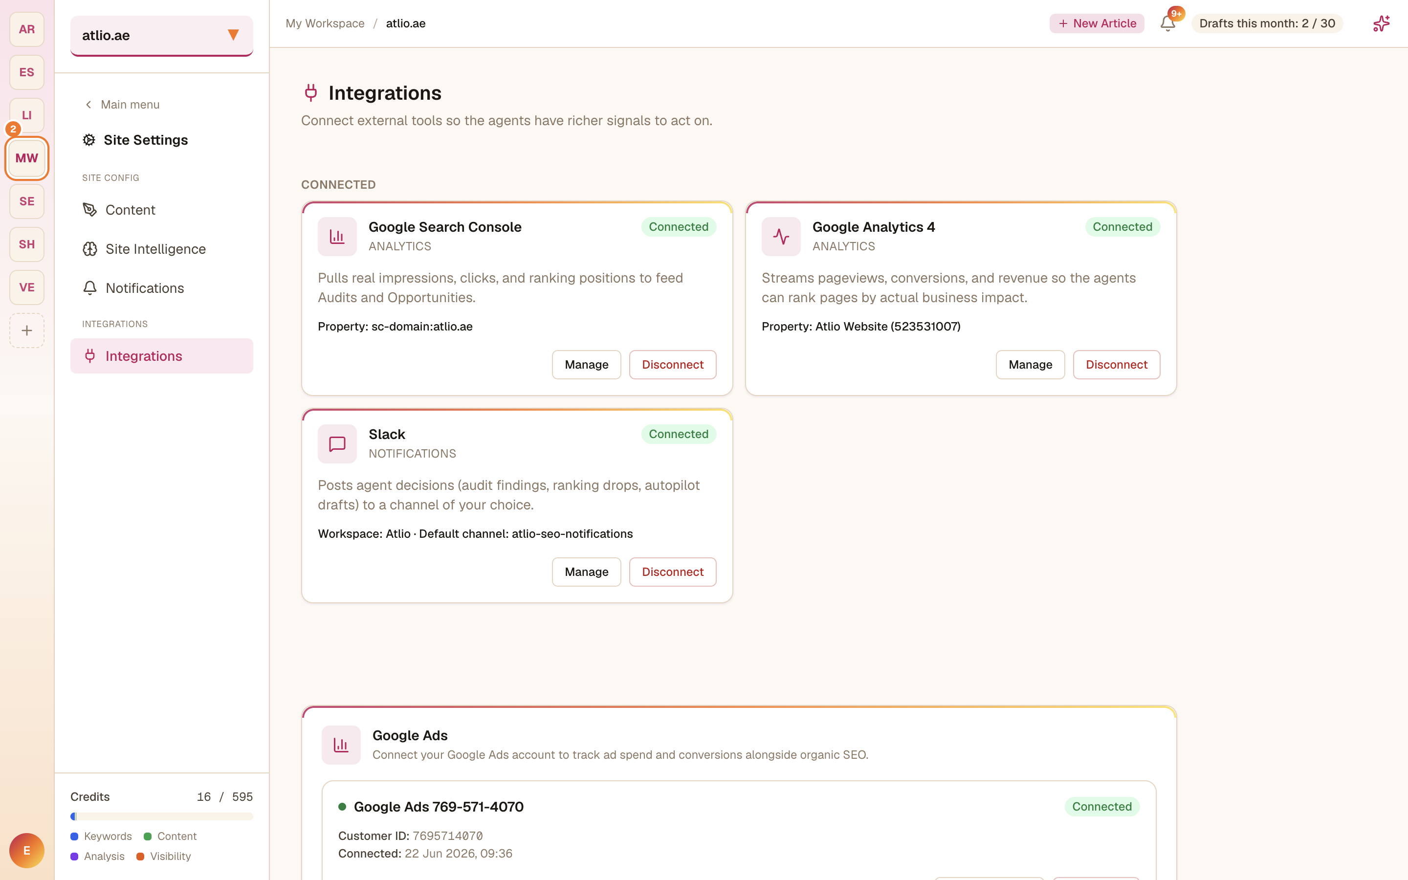Click the Site Settings heading
This screenshot has height=880, width=1408.
pyautogui.click(x=146, y=140)
